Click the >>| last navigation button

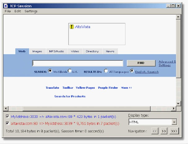(x=174, y=131)
